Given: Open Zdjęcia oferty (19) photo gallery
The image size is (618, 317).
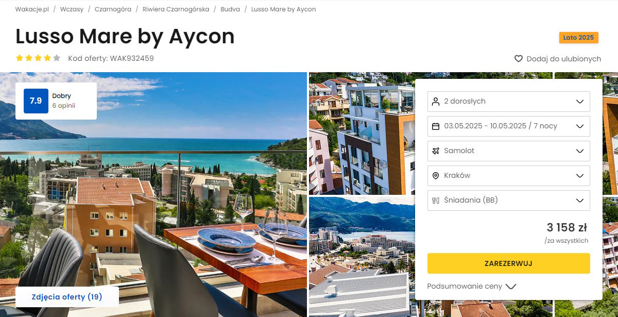Looking at the screenshot, I should pyautogui.click(x=67, y=297).
